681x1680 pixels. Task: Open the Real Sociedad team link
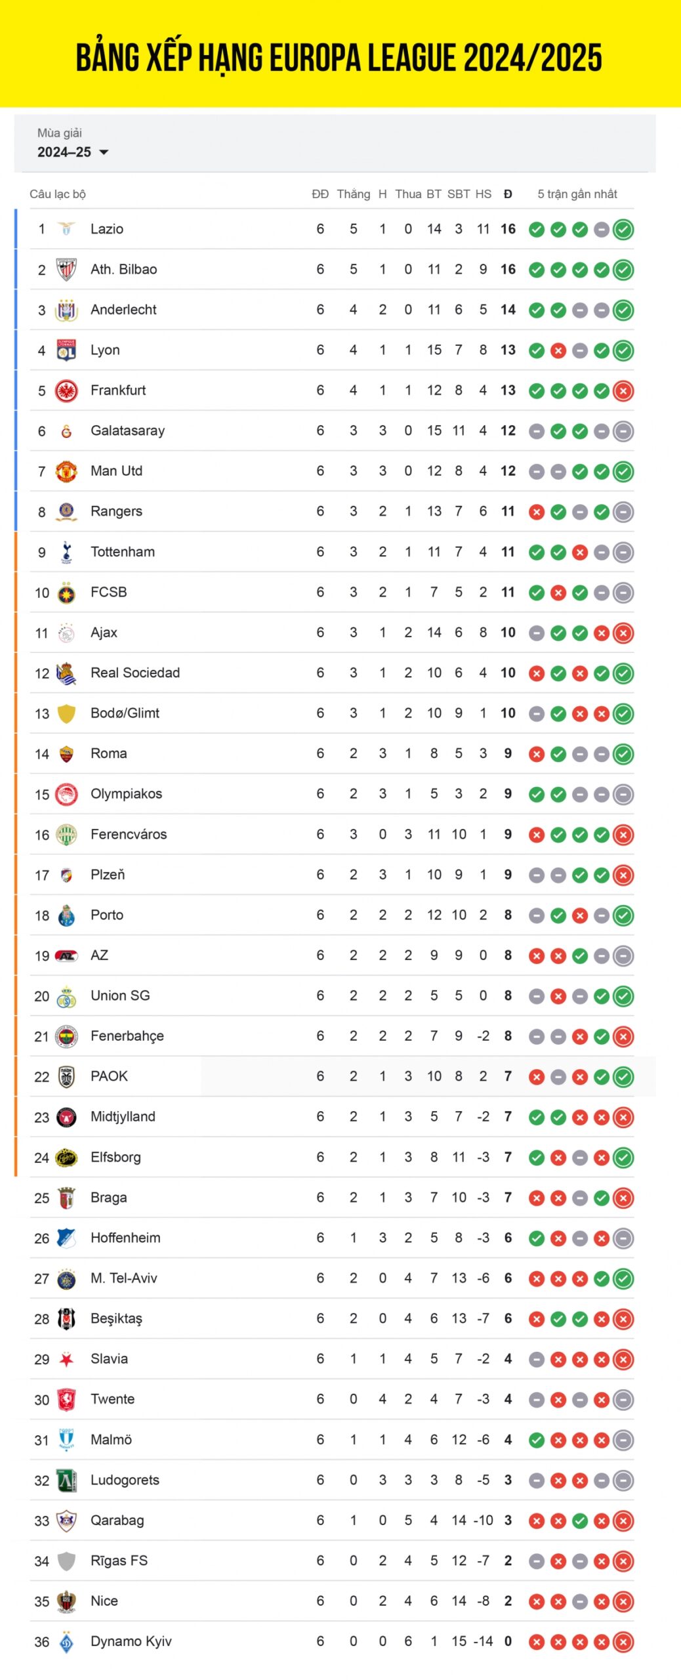point(135,673)
